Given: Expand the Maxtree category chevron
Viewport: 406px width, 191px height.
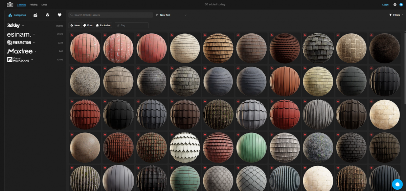Looking at the screenshot, I should coord(36,51).
